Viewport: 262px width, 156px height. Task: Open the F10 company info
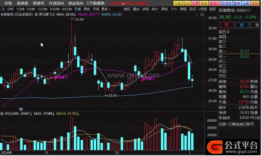click(x=174, y=9)
